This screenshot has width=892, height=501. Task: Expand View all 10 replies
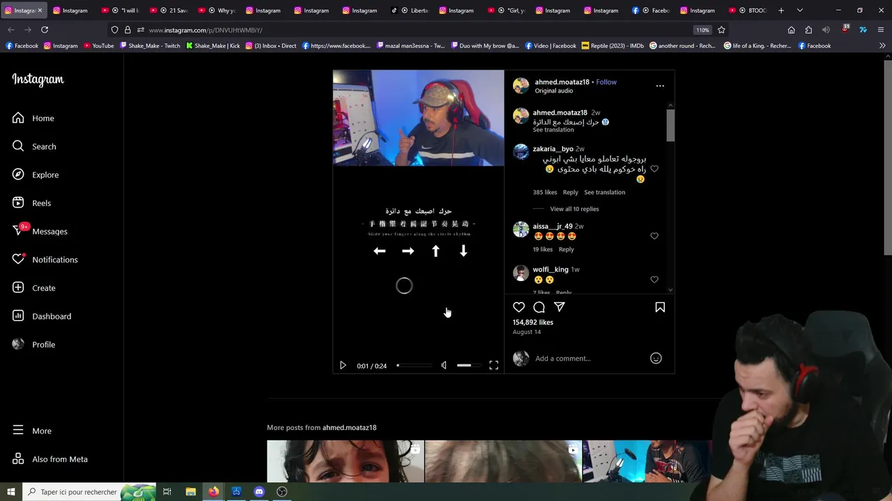[574, 209]
